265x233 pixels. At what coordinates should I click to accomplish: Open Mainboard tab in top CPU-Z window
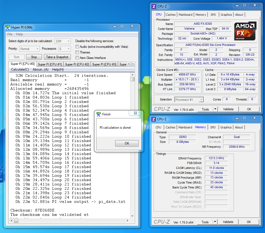point(185,15)
